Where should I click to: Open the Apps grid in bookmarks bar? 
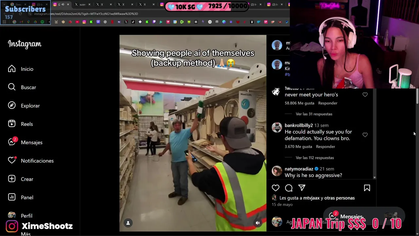4,22
